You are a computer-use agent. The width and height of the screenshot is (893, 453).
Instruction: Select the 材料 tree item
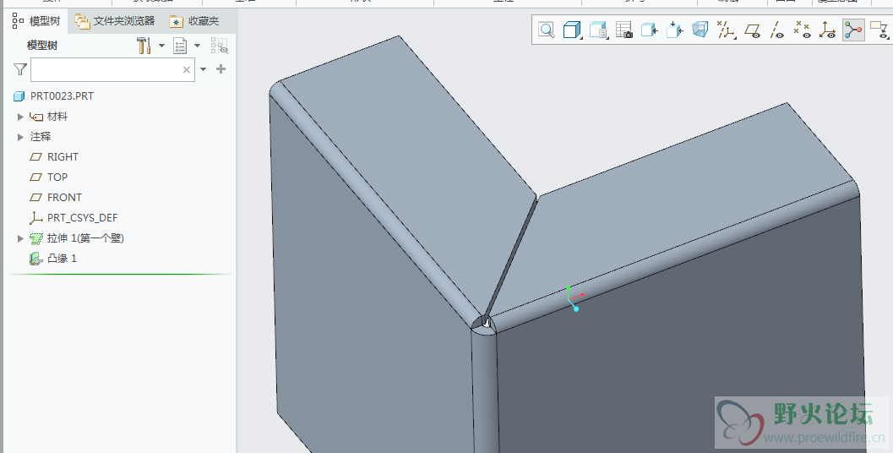[x=48, y=117]
